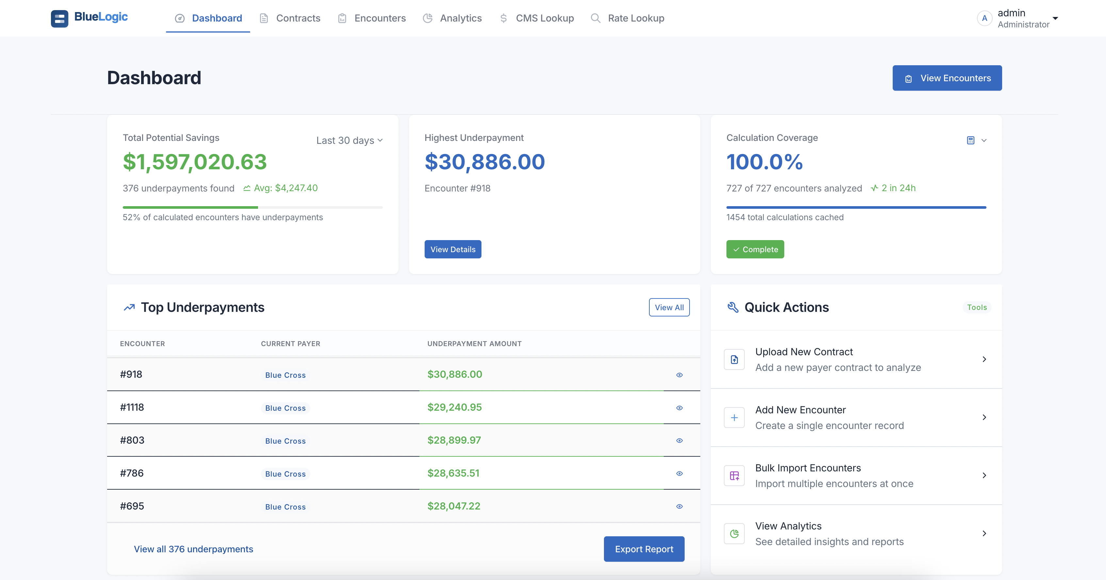Click the underpayments percentage progress bar
Viewport: 1106px width, 580px height.
252,207
